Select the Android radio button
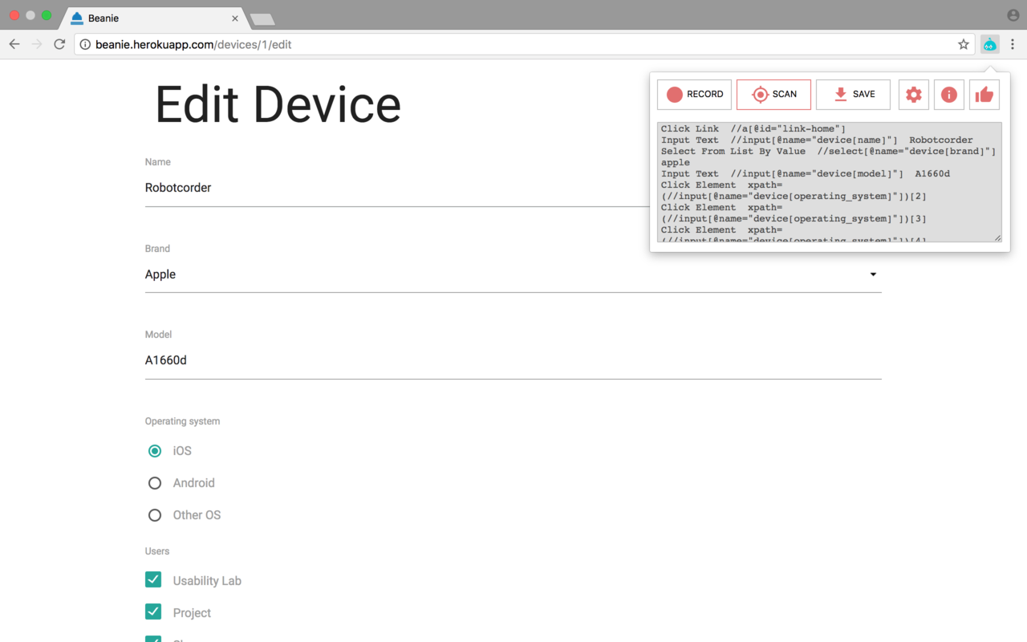 [x=155, y=483]
